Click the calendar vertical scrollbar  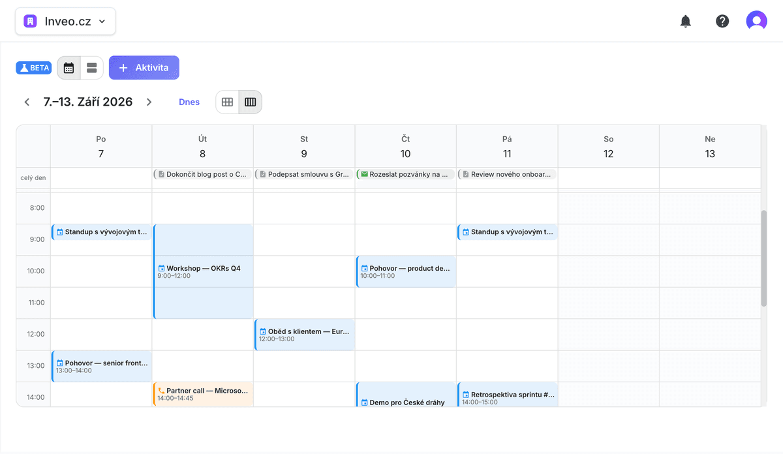coord(763,258)
